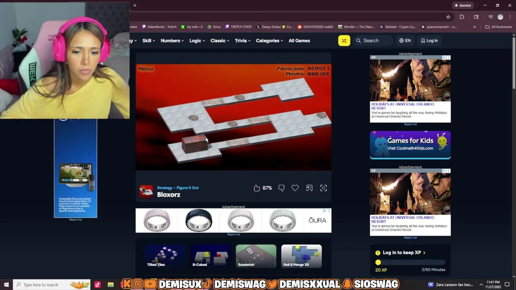Open the Sandwich game thumbnail
Screen dimensions: 516x290
click(x=256, y=256)
